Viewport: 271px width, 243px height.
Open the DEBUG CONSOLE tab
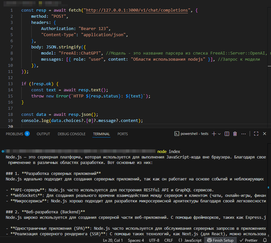71,134
